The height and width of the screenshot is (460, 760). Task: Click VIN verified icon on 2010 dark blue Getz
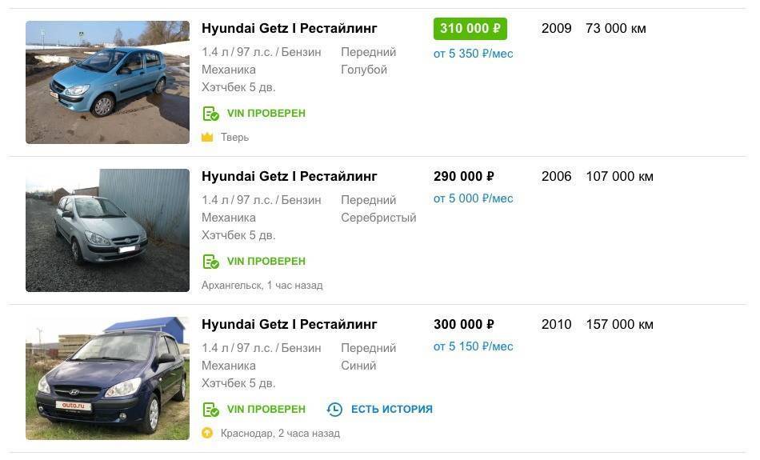210,410
